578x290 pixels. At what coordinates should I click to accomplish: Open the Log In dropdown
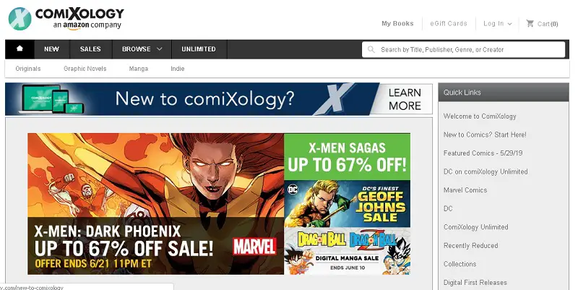point(498,24)
